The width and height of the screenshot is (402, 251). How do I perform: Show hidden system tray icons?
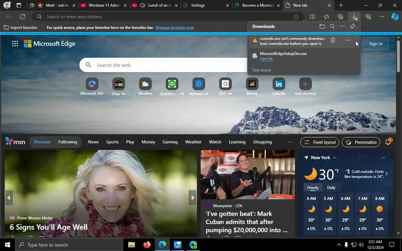(x=339, y=245)
